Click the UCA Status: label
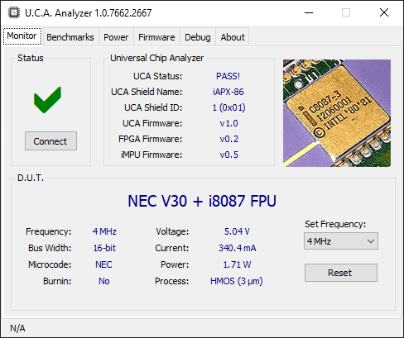 (x=158, y=76)
